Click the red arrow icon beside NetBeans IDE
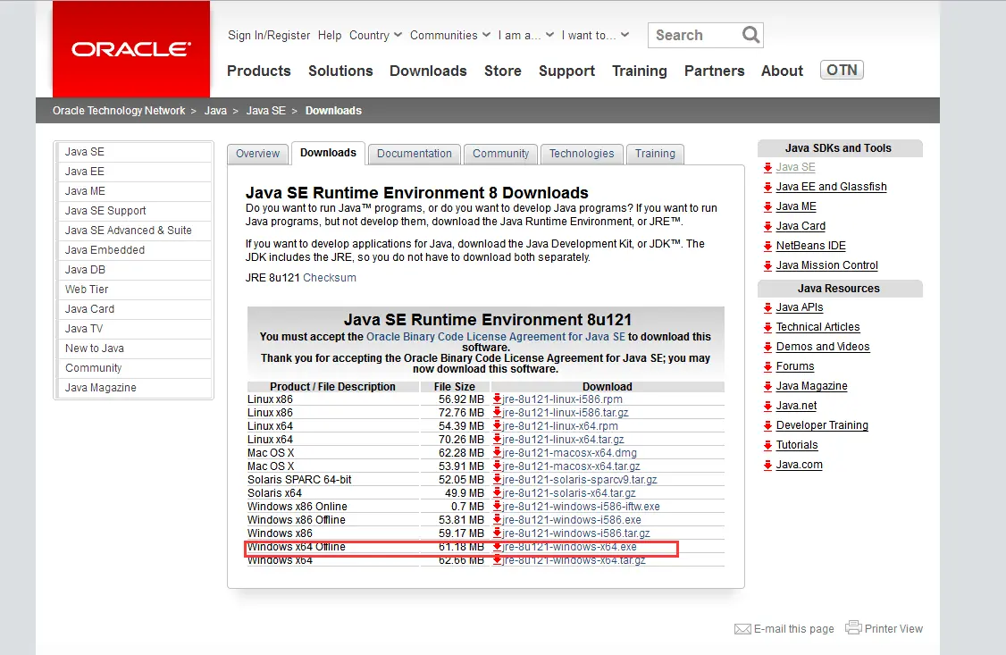 click(x=767, y=246)
